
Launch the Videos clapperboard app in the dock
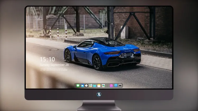point(95,85)
